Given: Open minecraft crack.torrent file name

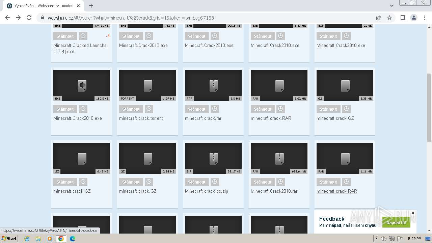Looking at the screenshot, I should coord(141,118).
